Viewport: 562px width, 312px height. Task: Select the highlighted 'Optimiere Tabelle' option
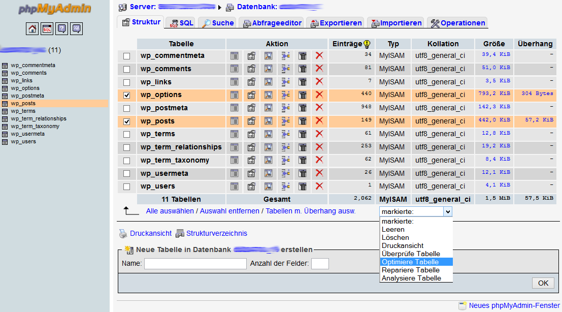[x=416, y=262]
